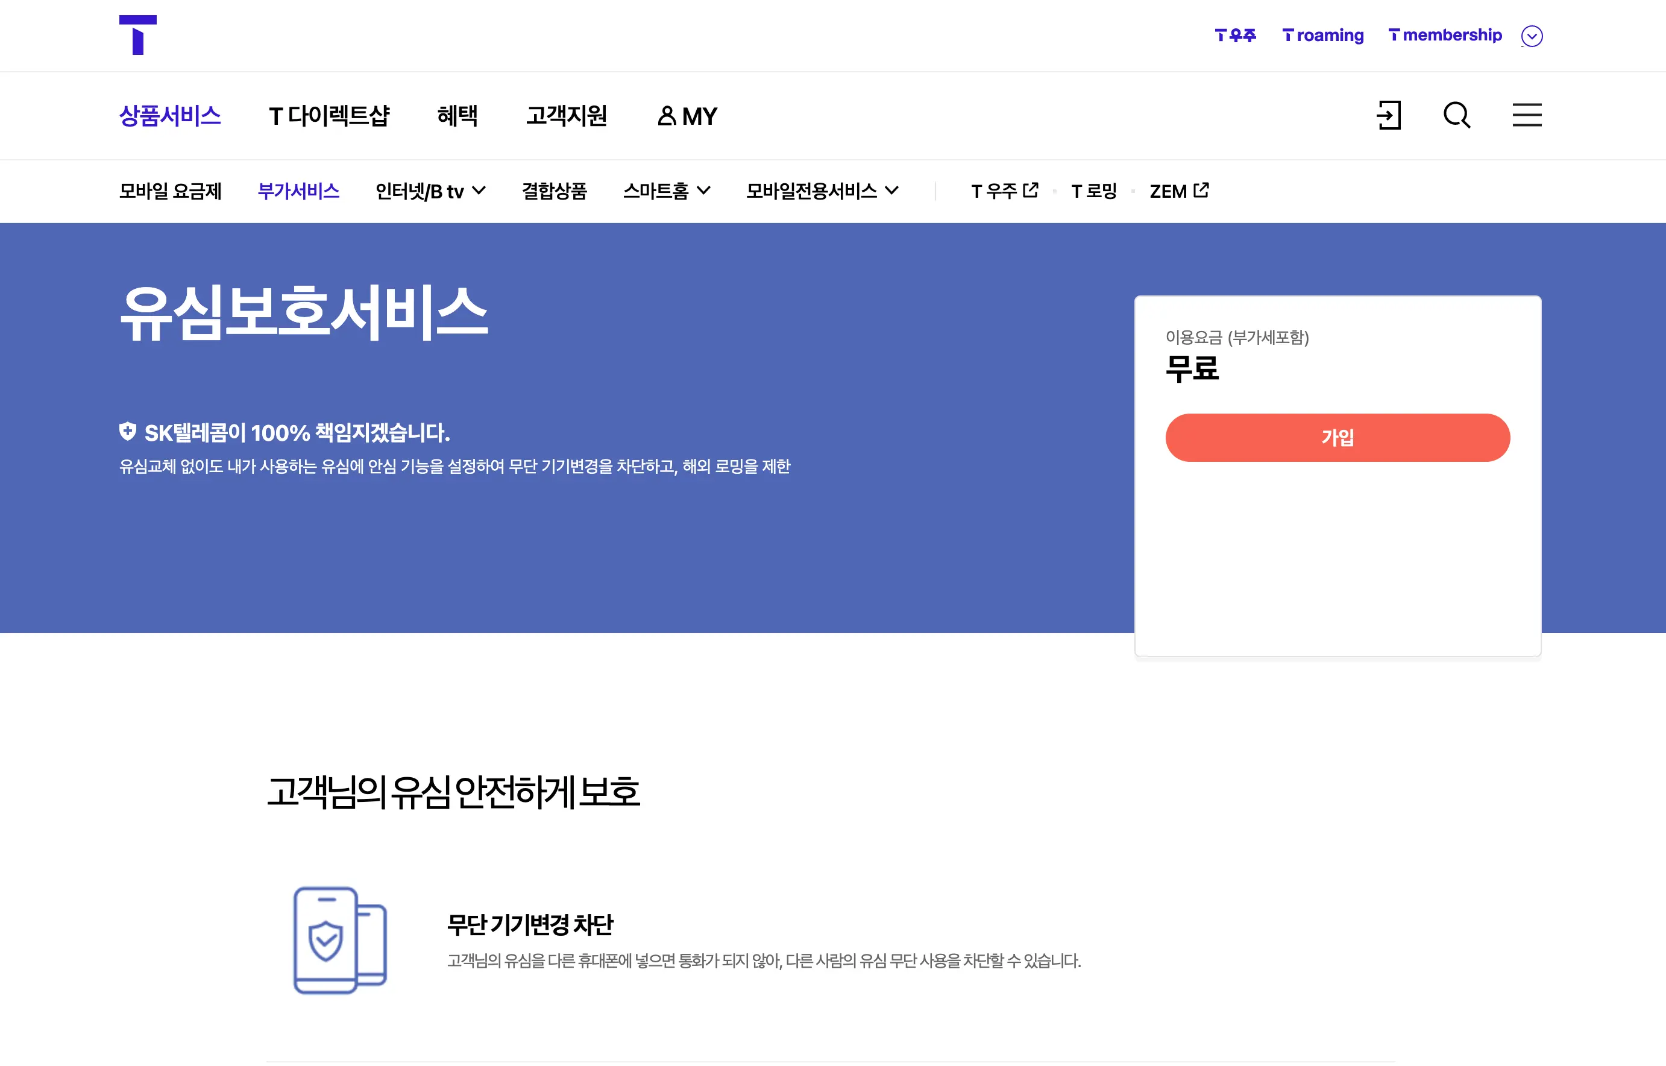Click the circled chevron beside T membership
1666x1066 pixels.
(1532, 36)
